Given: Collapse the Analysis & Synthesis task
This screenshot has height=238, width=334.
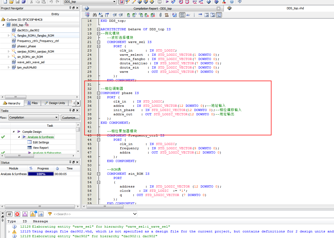Looking at the screenshot, I should tap(19, 137).
